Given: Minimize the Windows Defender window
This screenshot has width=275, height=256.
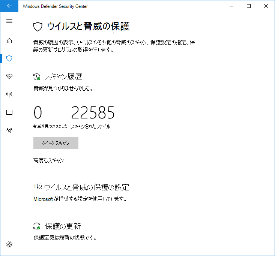Looking at the screenshot, I should 231,6.
